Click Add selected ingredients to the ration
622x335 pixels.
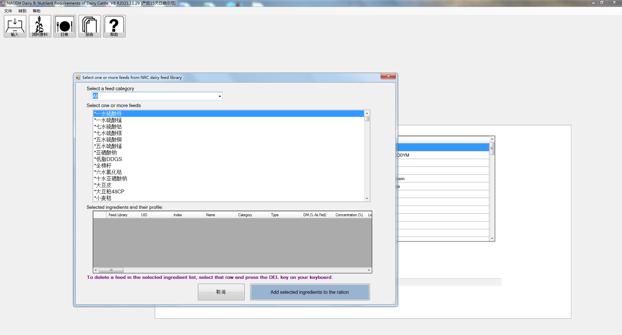[310, 292]
